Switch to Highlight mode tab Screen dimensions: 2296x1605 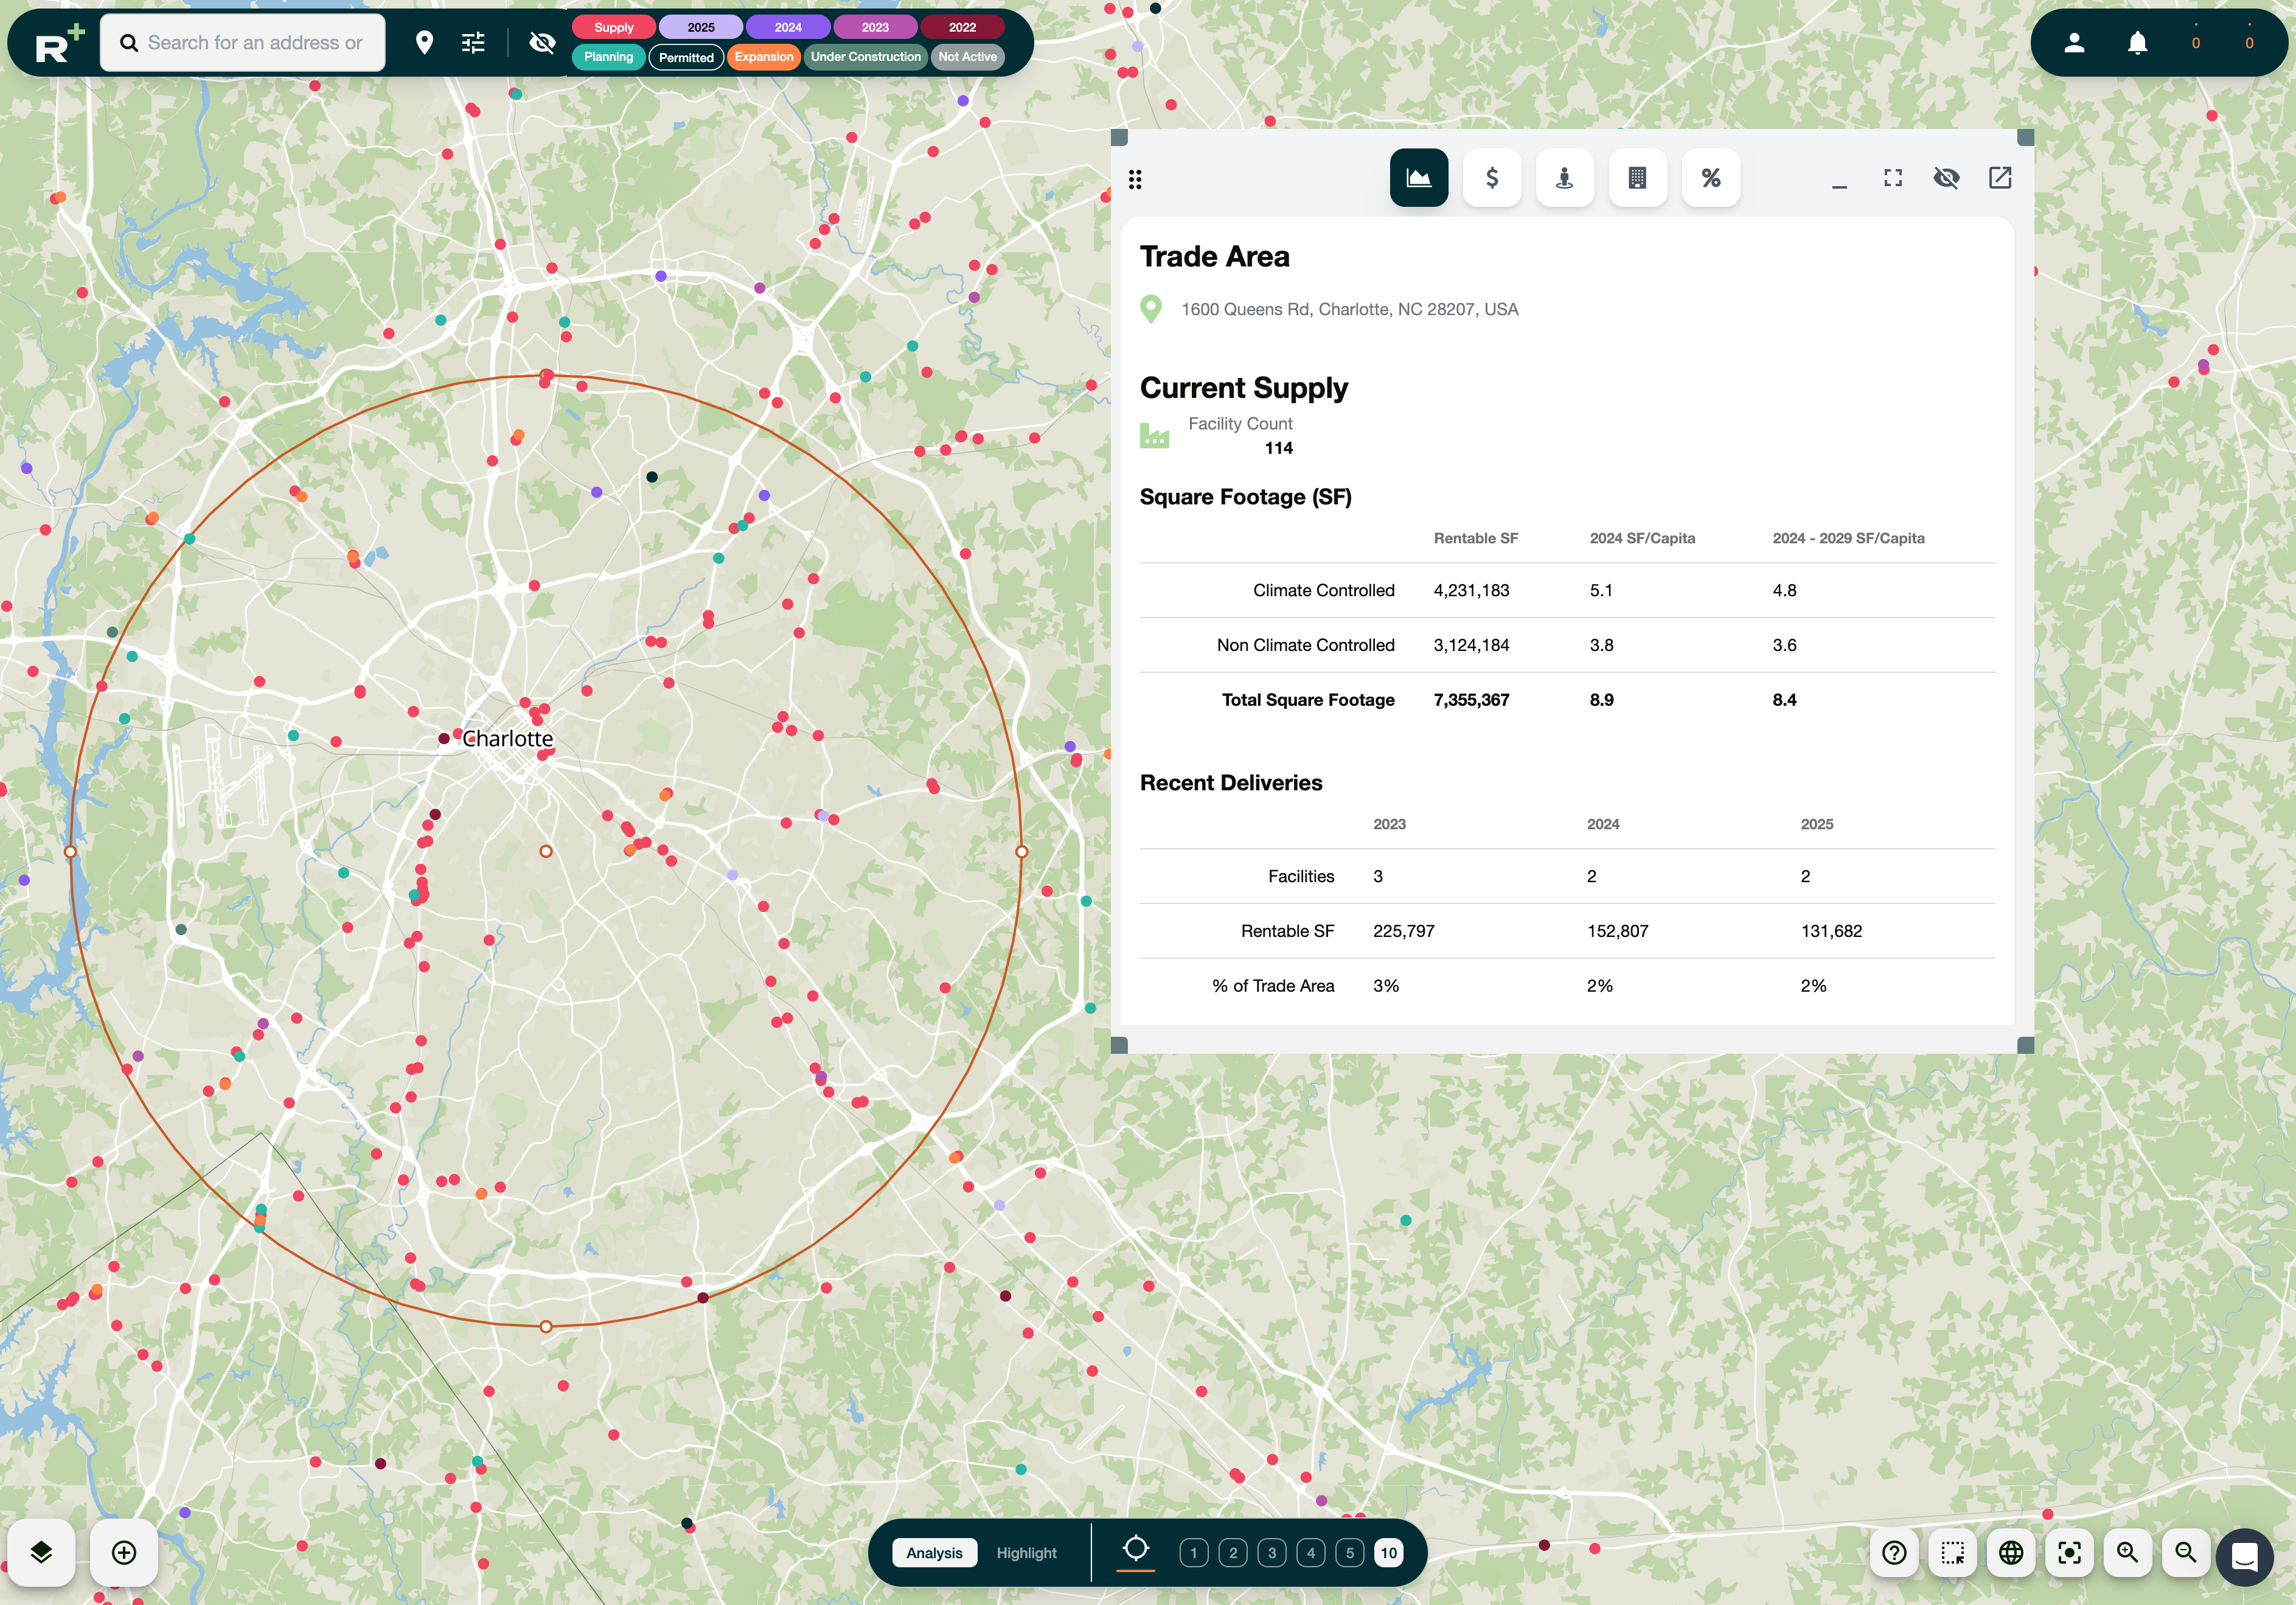[x=1025, y=1552]
